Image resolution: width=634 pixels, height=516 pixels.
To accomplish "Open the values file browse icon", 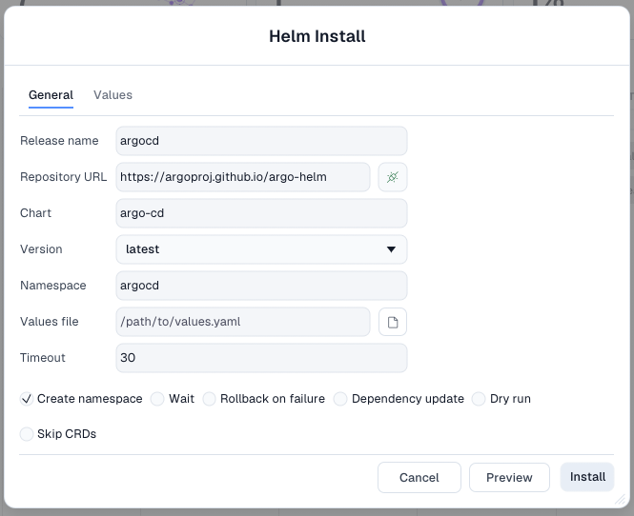I will point(392,322).
